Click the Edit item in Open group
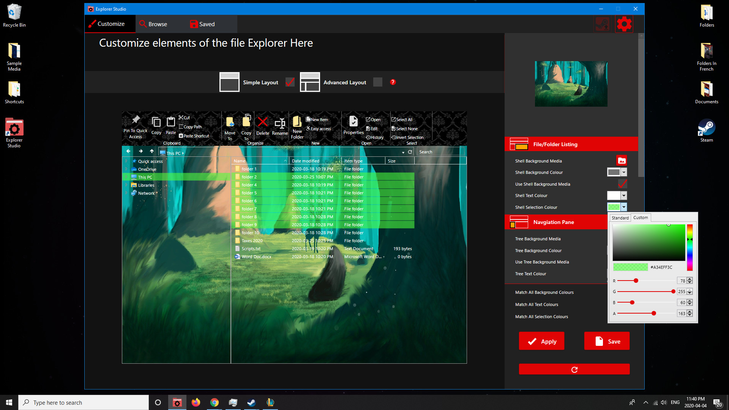Image resolution: width=729 pixels, height=410 pixels. tap(372, 129)
